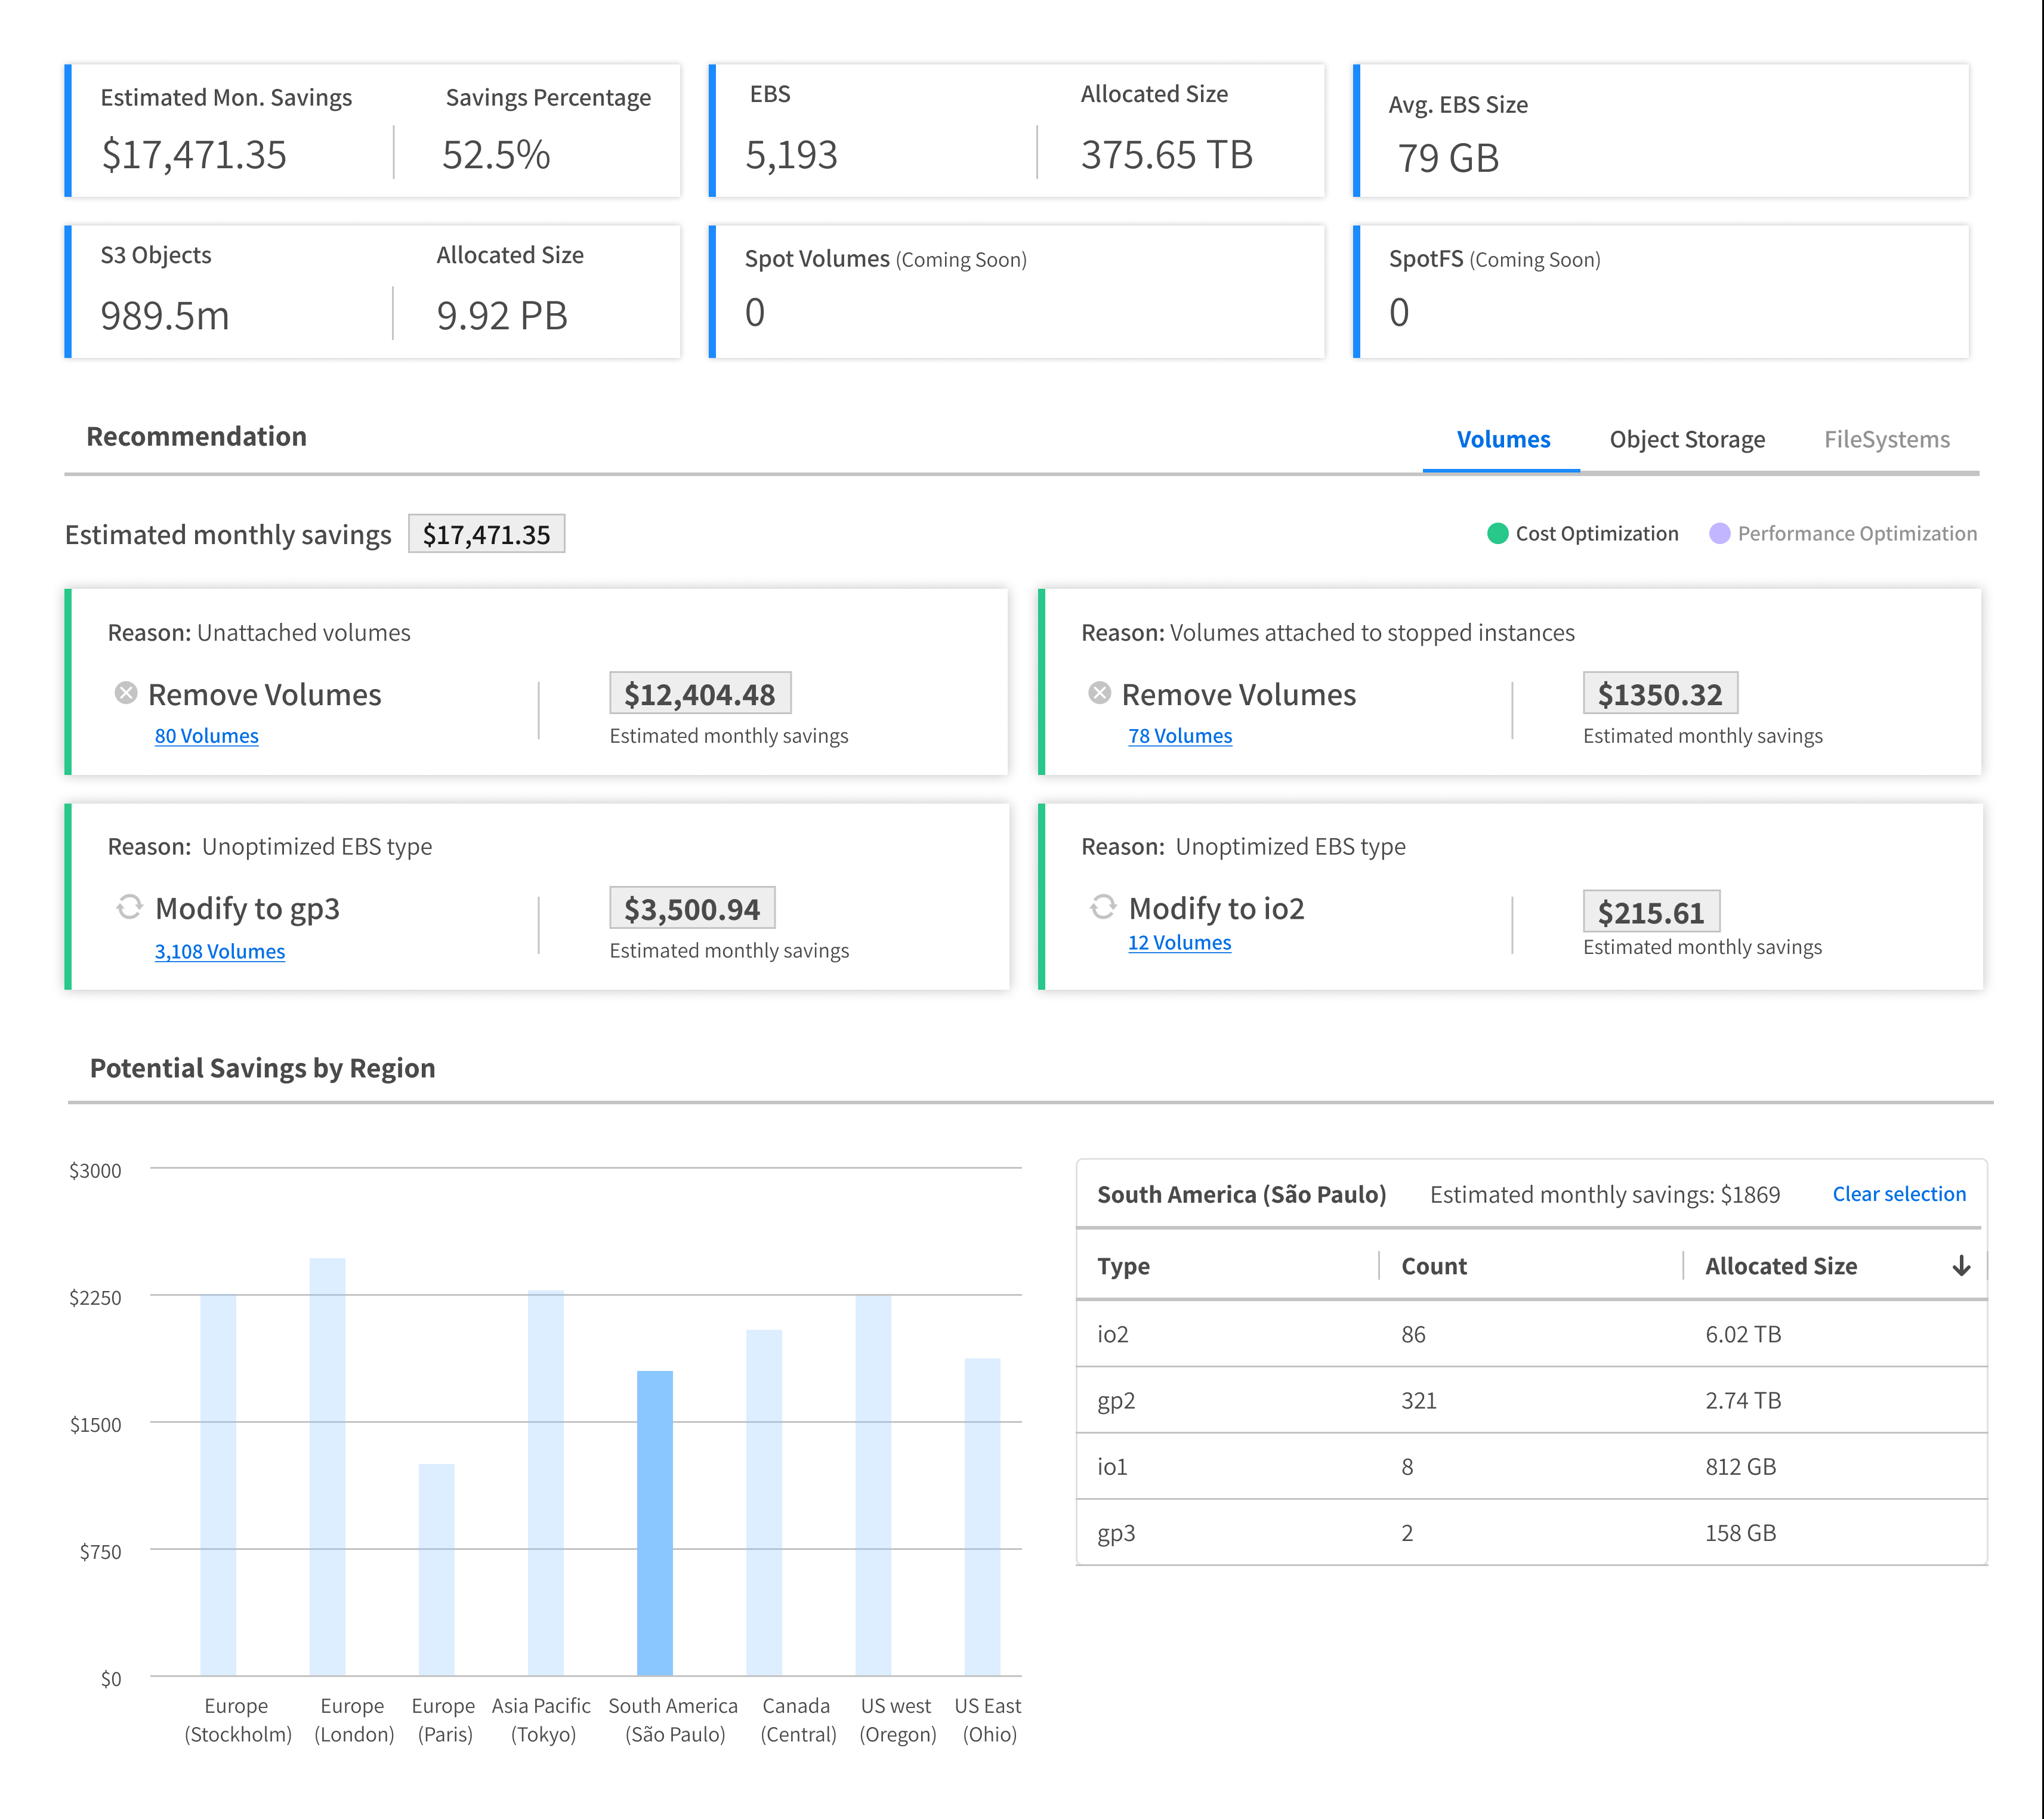
Task: Toggle the Cost Optimization legend dot
Action: point(1497,533)
